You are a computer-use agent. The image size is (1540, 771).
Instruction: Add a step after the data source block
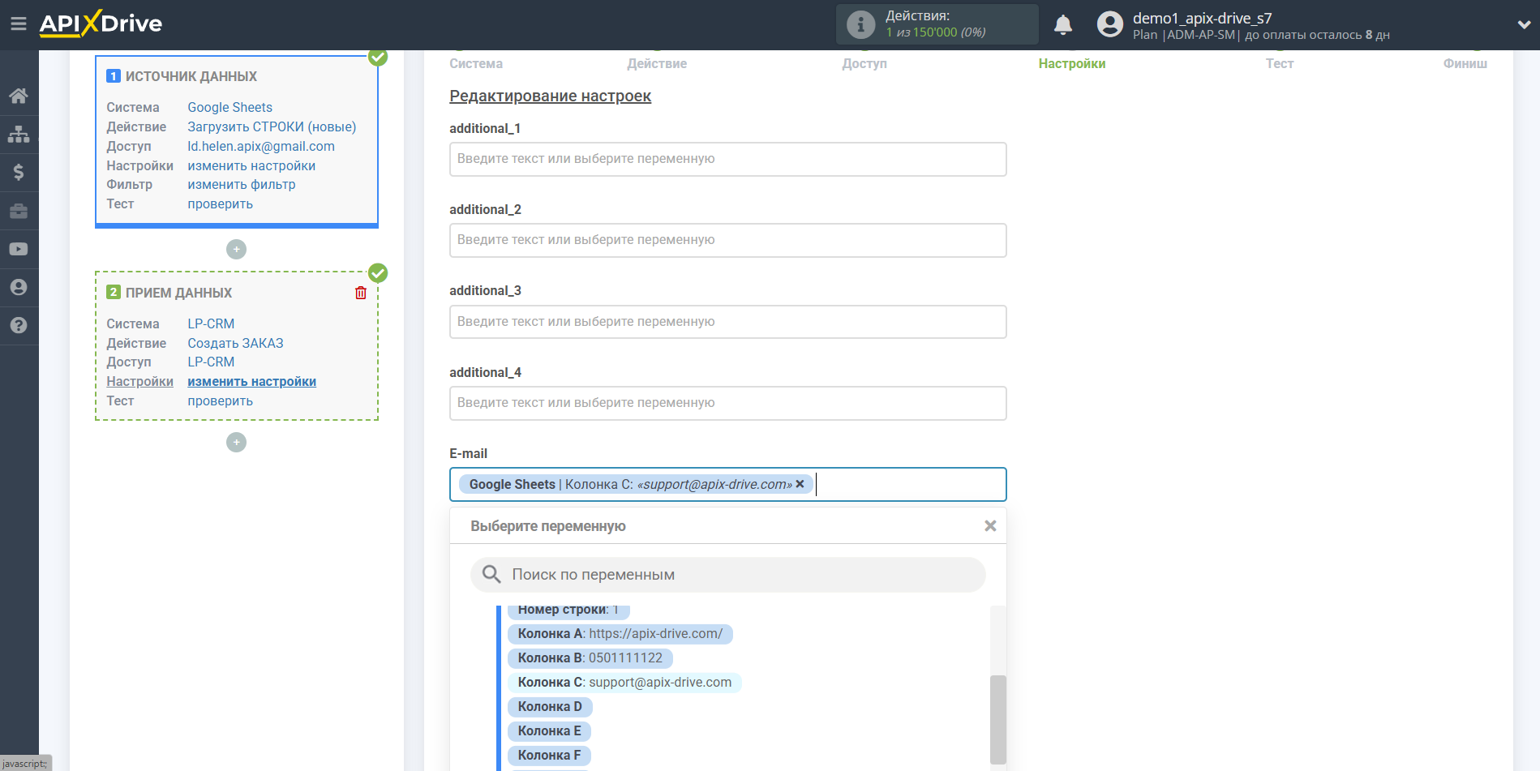coord(236,249)
